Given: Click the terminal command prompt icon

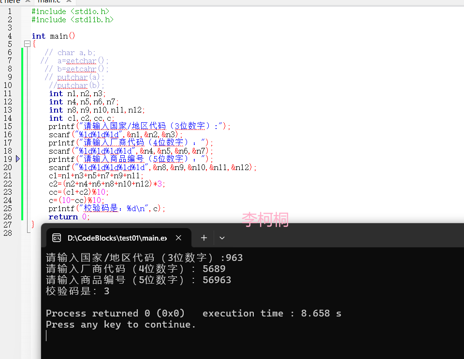Looking at the screenshot, I should tap(57, 238).
